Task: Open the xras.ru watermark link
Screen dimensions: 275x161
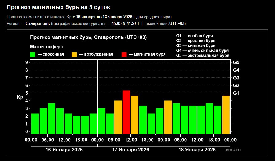Action: click(233, 150)
